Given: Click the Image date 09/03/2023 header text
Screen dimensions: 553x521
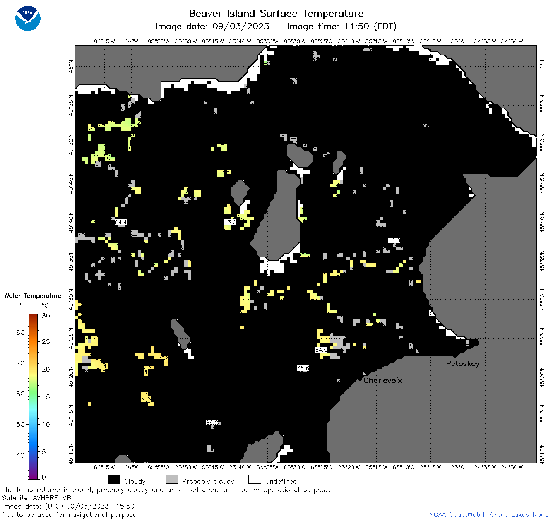Looking at the screenshot, I should (x=212, y=26).
